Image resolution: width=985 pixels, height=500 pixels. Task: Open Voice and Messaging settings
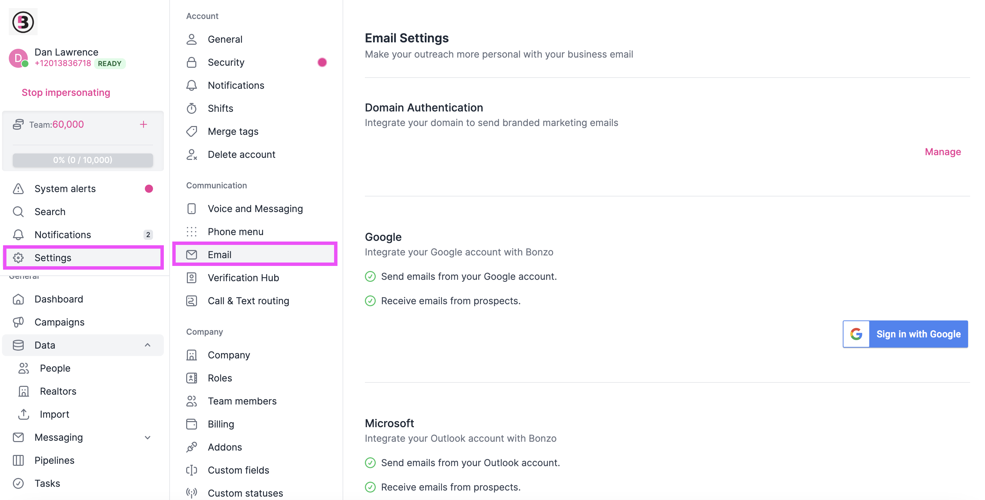(256, 208)
